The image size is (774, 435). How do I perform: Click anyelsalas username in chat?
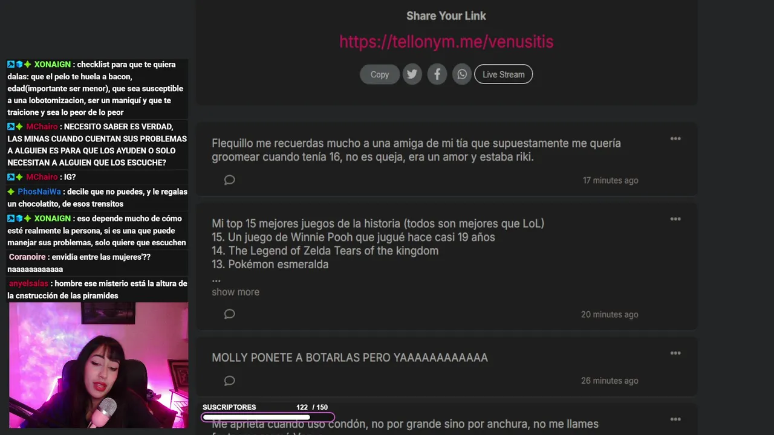tap(28, 283)
